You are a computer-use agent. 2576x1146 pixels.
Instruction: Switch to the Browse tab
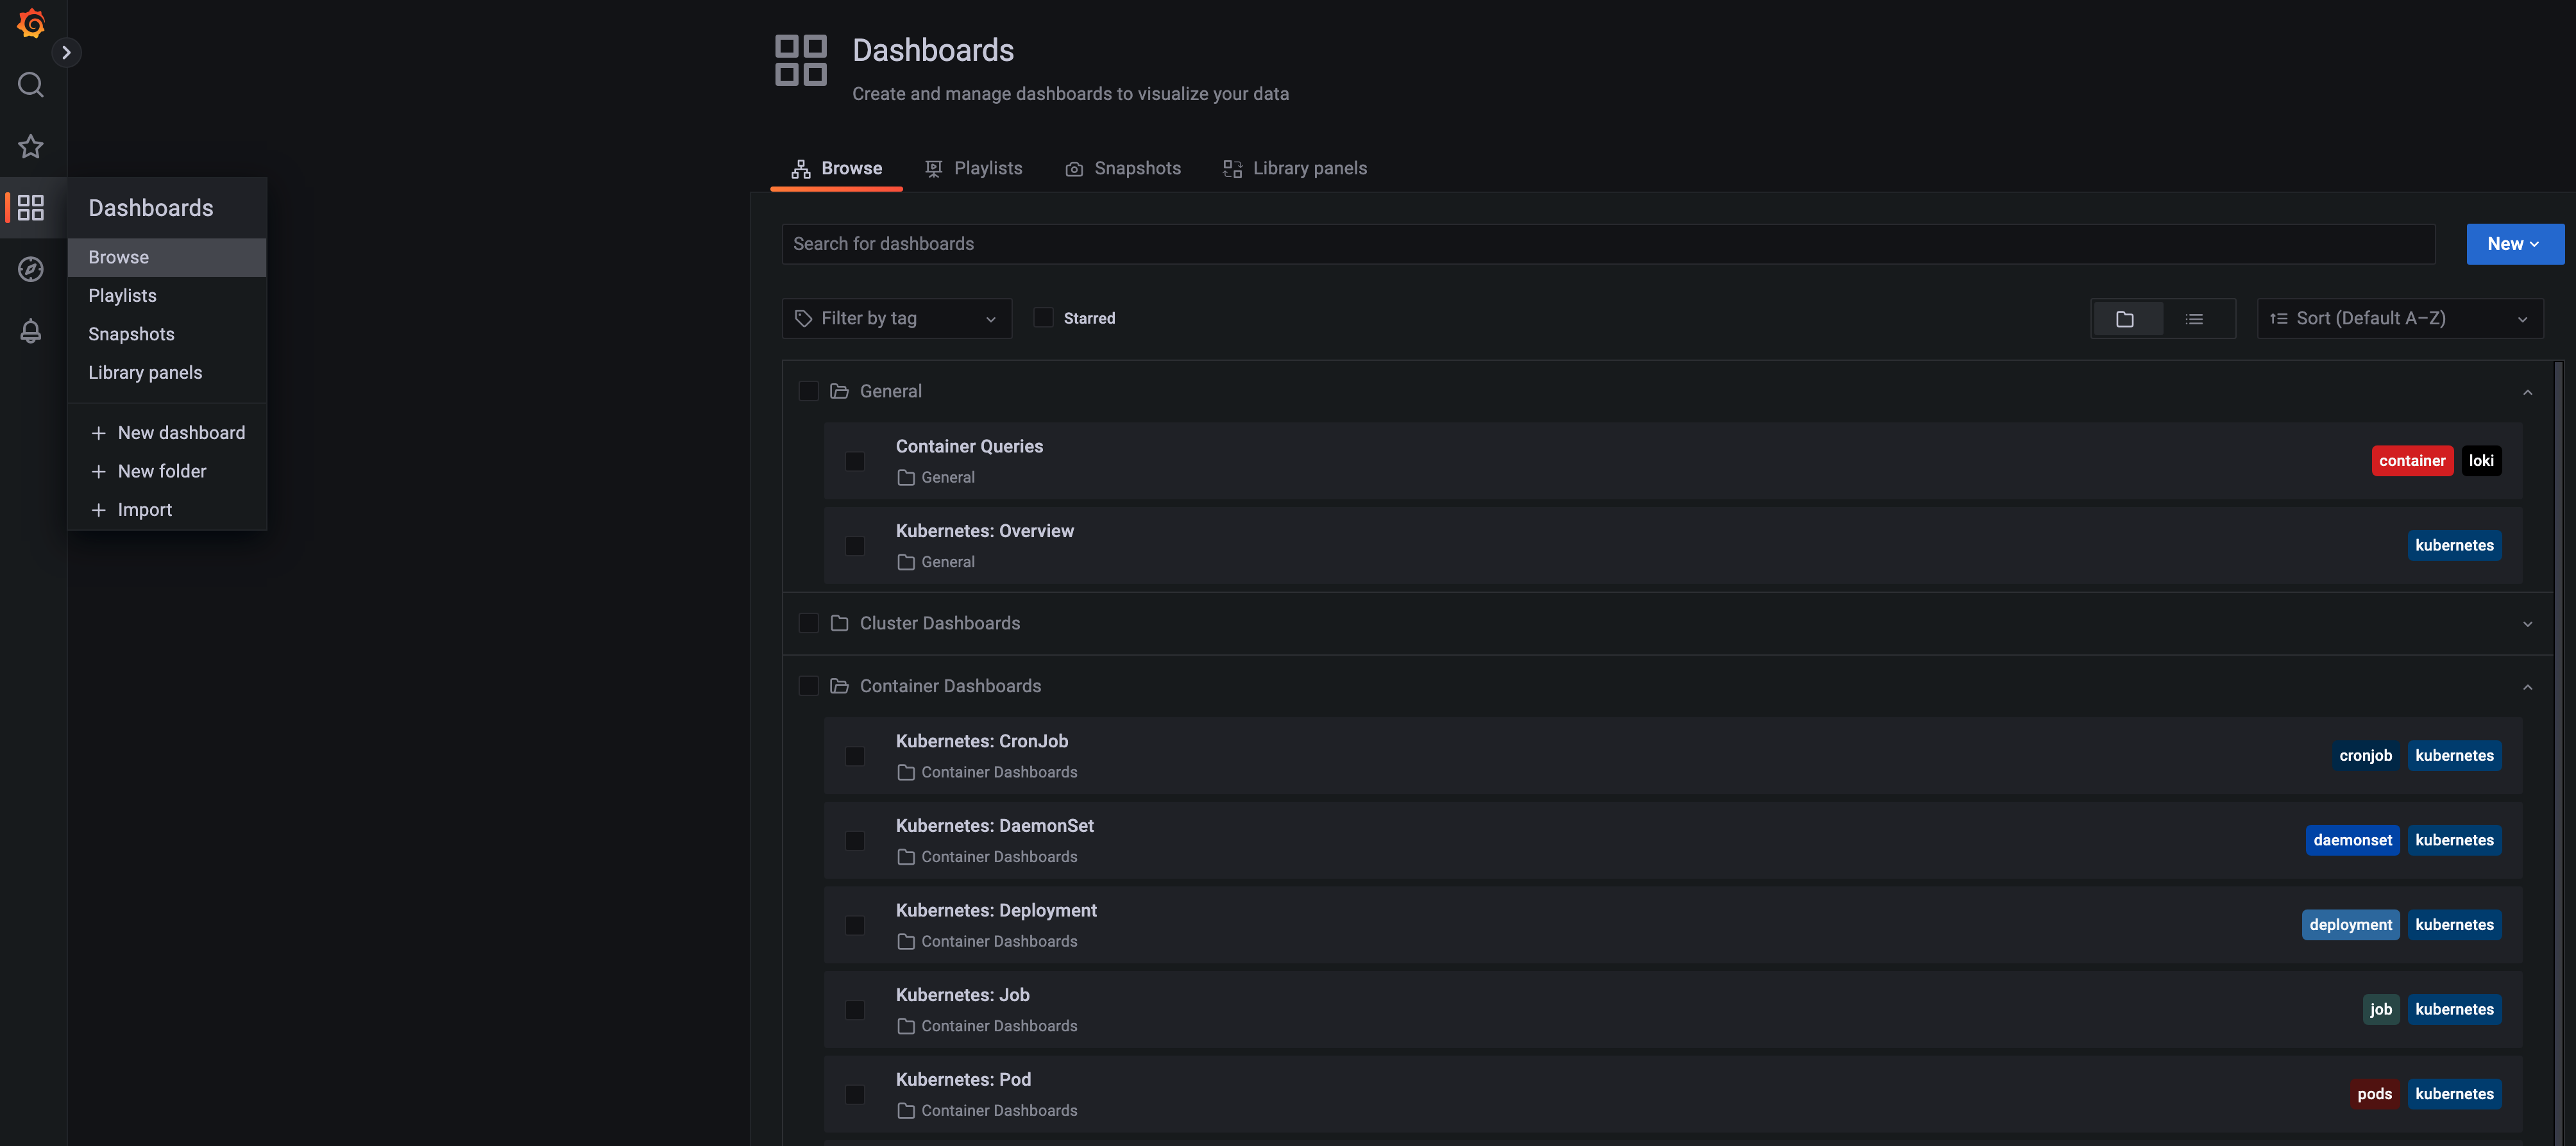[x=836, y=168]
